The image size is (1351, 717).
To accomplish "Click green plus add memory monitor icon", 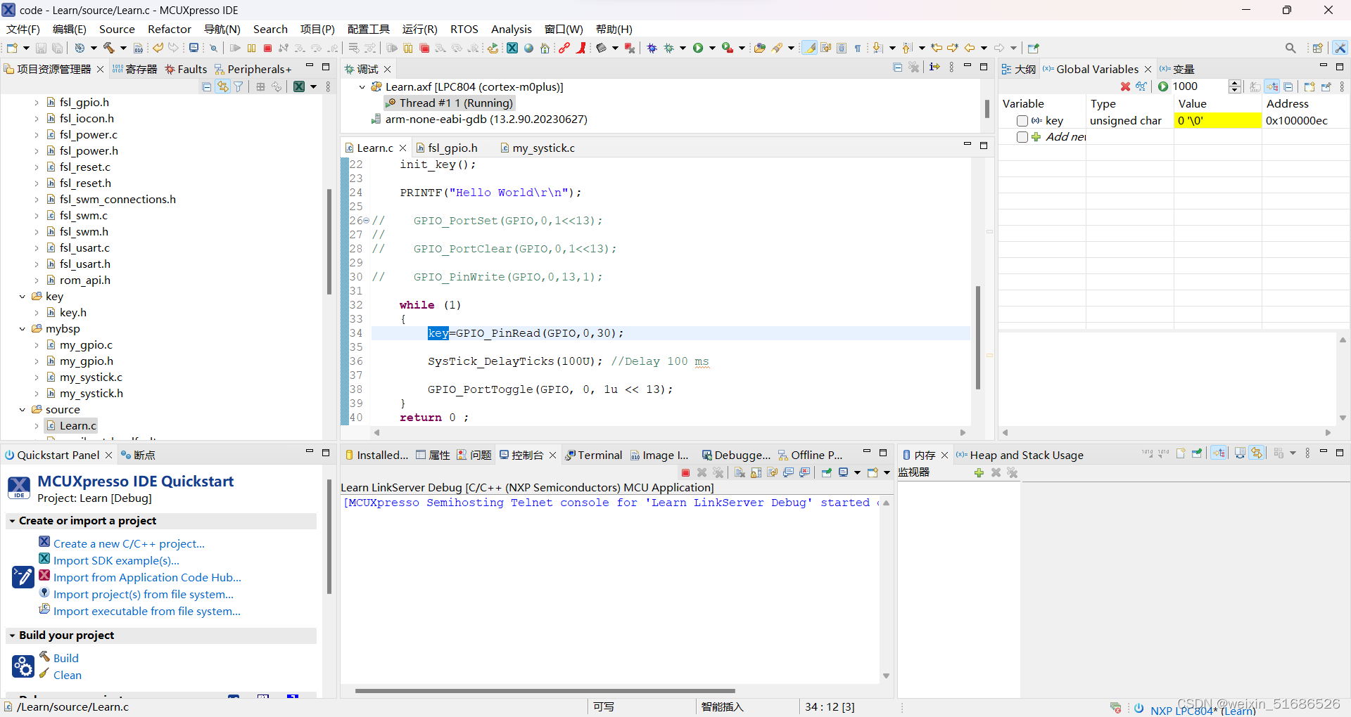I will coord(979,472).
